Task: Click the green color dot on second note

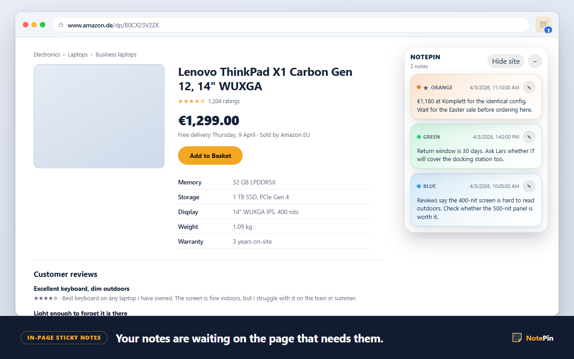Action: [x=419, y=137]
